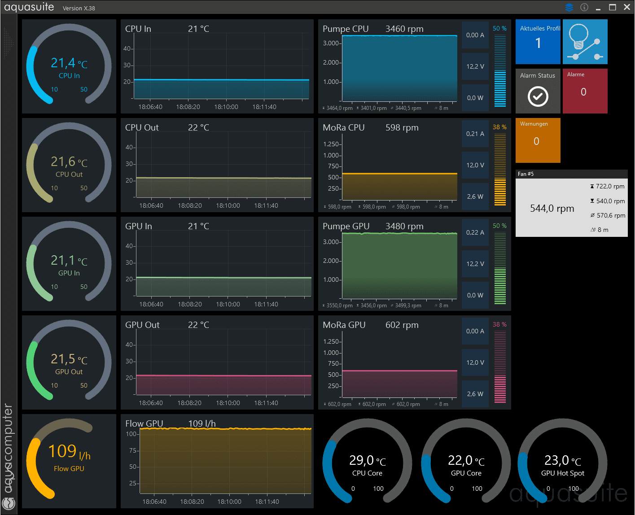Click the 12,2 V tile of Pumpe GPU

475,264
